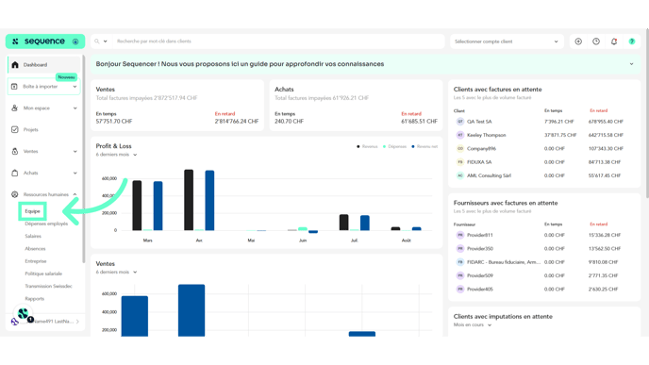Expand the Achats sidebar chevron
Screen dimensions: 649x365
click(75, 173)
